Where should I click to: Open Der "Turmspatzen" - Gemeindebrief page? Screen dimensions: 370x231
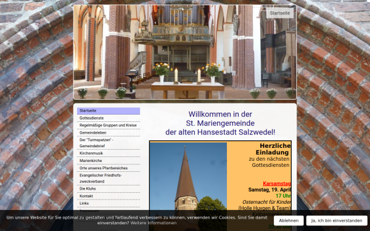109,143
